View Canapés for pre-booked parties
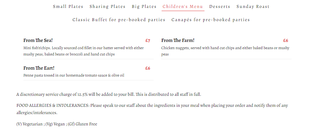This screenshot has width=314, height=132. [210, 20]
